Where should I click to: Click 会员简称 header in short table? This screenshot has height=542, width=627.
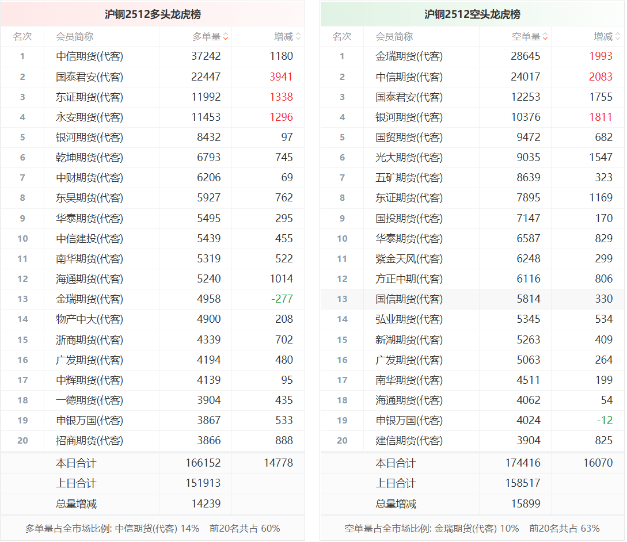(394, 37)
